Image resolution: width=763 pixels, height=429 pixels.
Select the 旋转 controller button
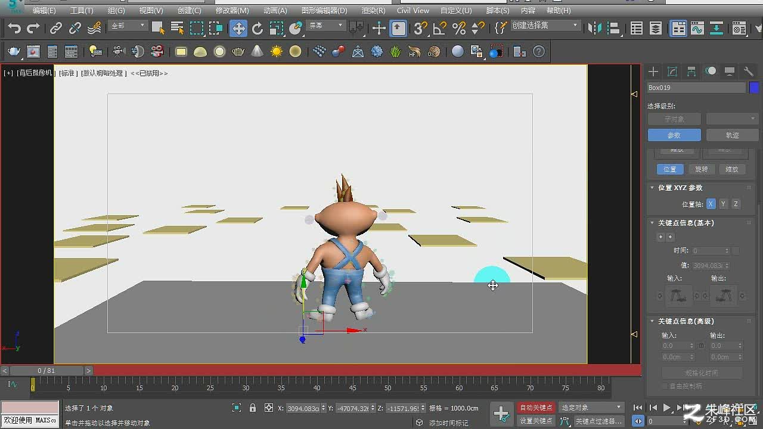tap(701, 169)
